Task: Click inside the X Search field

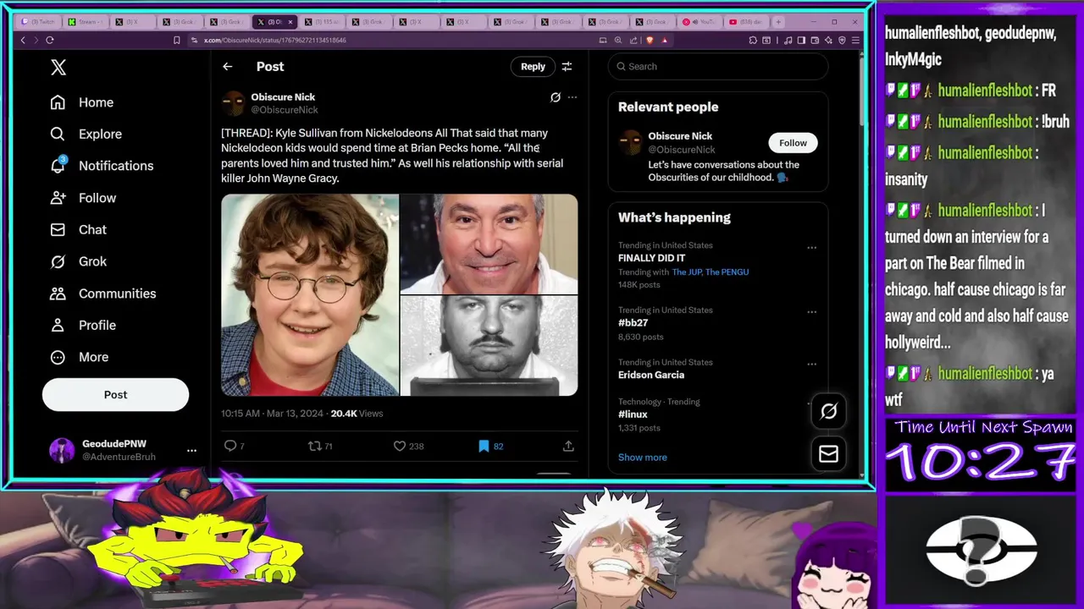Action: click(x=718, y=66)
